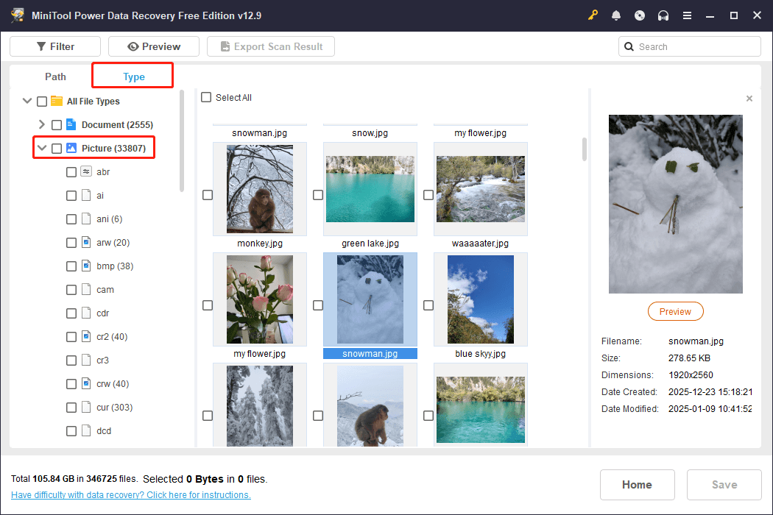Click the cr2 file type icon
This screenshot has width=773, height=515.
(x=86, y=337)
